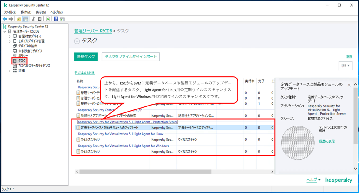Close the task details side panel
This screenshot has height=193, width=359.
tap(349, 85)
